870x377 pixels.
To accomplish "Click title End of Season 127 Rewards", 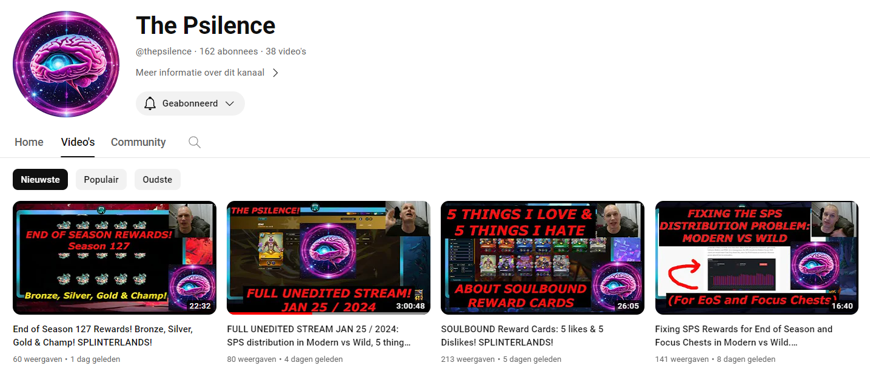I will click(x=102, y=336).
